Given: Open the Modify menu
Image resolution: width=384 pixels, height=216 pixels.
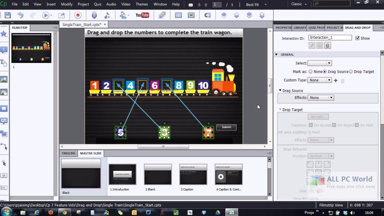Looking at the screenshot, I should [67, 4].
